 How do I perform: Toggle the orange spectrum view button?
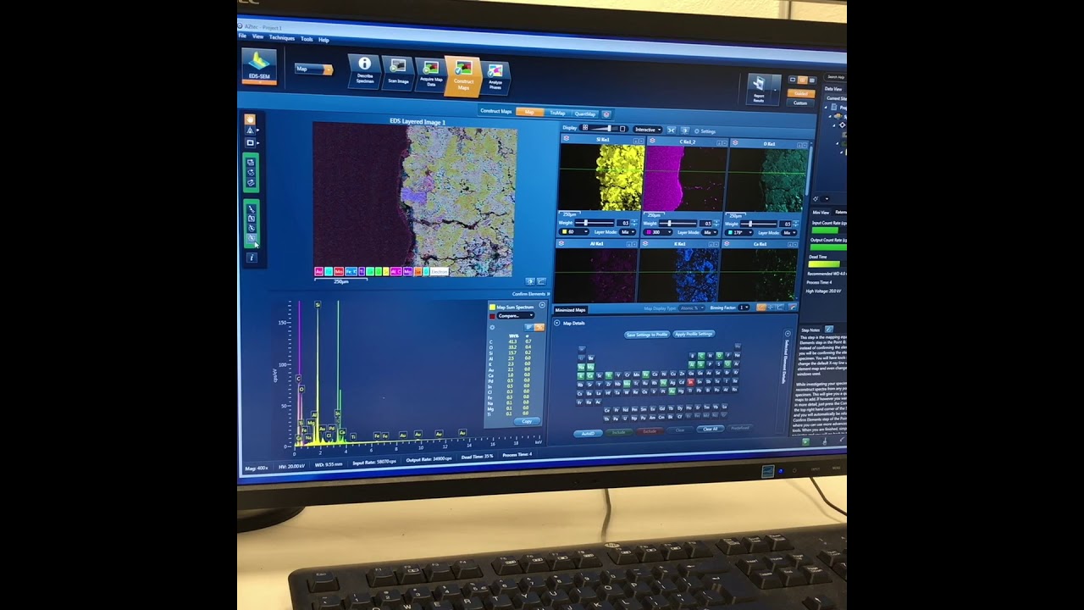[539, 327]
